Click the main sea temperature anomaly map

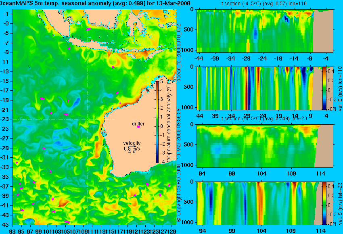click(x=94, y=117)
